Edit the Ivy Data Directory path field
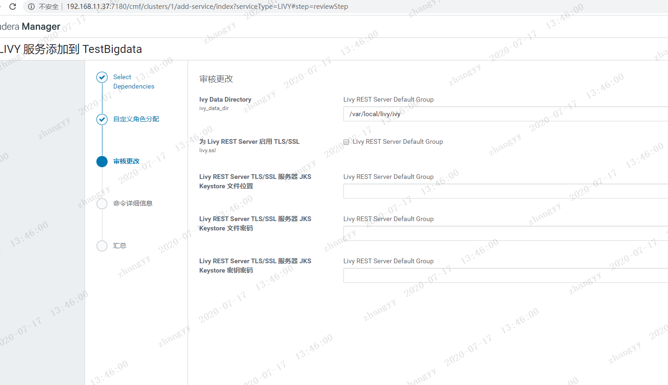Image resolution: width=668 pixels, height=385 pixels. click(x=506, y=114)
